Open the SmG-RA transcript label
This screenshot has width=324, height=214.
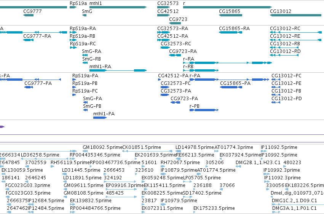click(91, 51)
